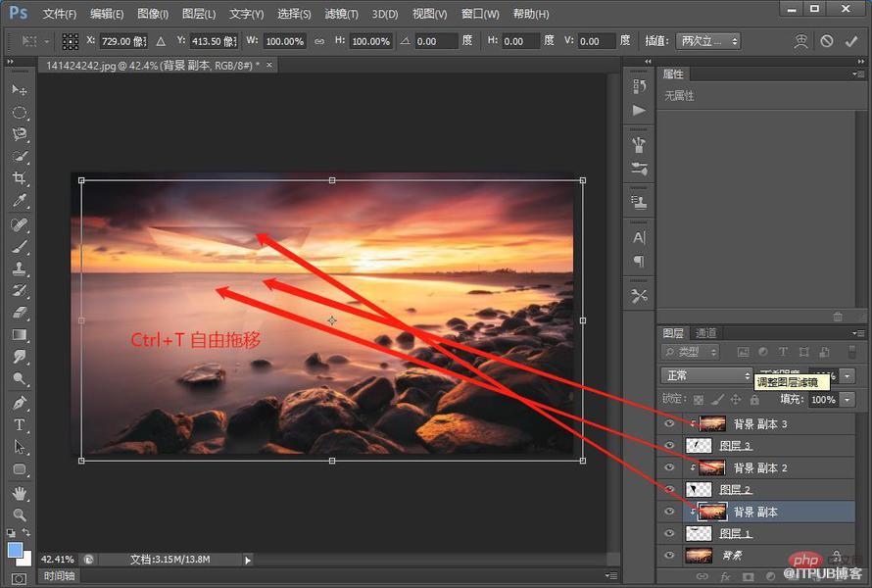Open the 滤镜(T) menu

click(342, 14)
